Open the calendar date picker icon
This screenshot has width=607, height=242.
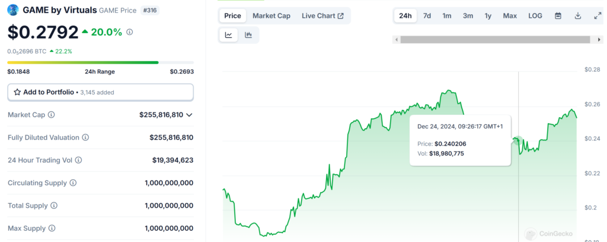coord(558,16)
